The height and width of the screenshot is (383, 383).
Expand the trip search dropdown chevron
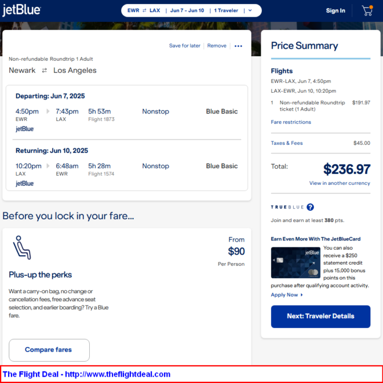tap(250, 10)
